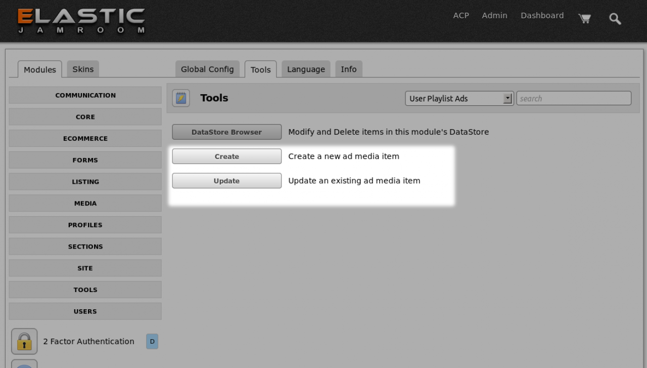Switch to the Modules tab
Viewport: 647px width, 368px height.
(40, 69)
